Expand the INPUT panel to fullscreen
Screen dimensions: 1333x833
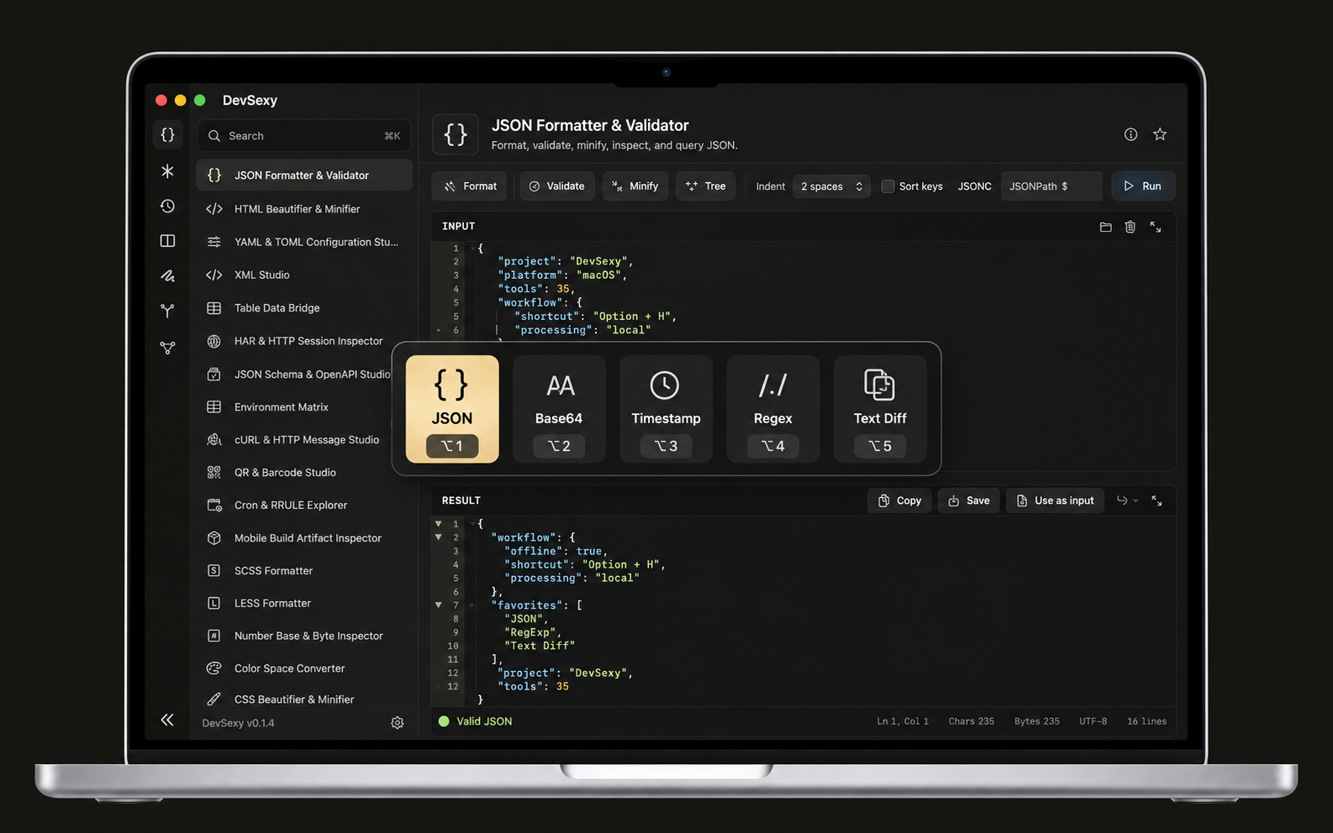point(1156,227)
